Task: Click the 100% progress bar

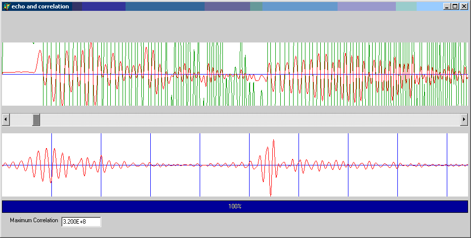Action: pyautogui.click(x=235, y=206)
